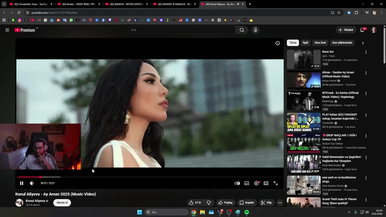This screenshot has width=386, height=217.
Task: Open Bana Sor video thumbnail
Action: coord(304,59)
